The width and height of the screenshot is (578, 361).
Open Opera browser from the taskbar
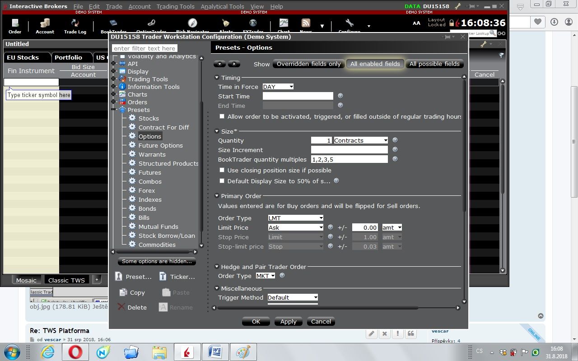coord(75,351)
